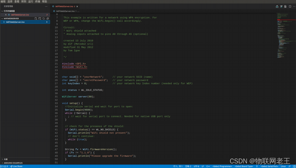Click 'String fv = WiFi.firmwareVersion();' line

point(91,149)
